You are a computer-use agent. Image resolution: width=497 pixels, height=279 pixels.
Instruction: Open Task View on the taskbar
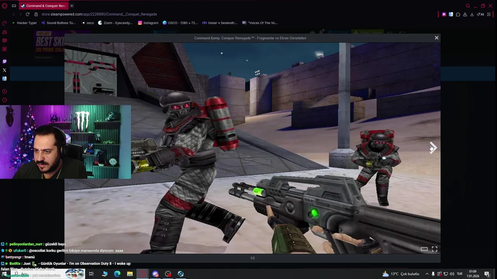click(x=91, y=274)
